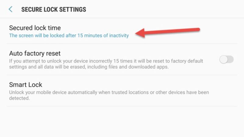The width and height of the screenshot is (244, 137).
Task: Tap the 'detected.' line under Smart Lock
Action: coord(19,98)
